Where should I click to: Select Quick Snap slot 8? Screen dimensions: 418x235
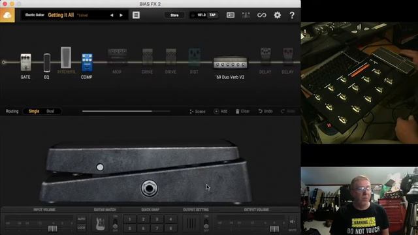pos(170,228)
